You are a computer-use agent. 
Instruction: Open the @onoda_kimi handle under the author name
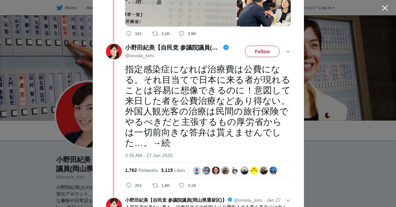(139, 56)
